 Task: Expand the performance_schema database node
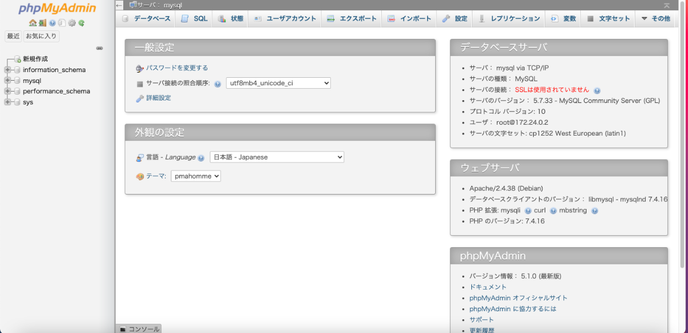[x=7, y=91]
